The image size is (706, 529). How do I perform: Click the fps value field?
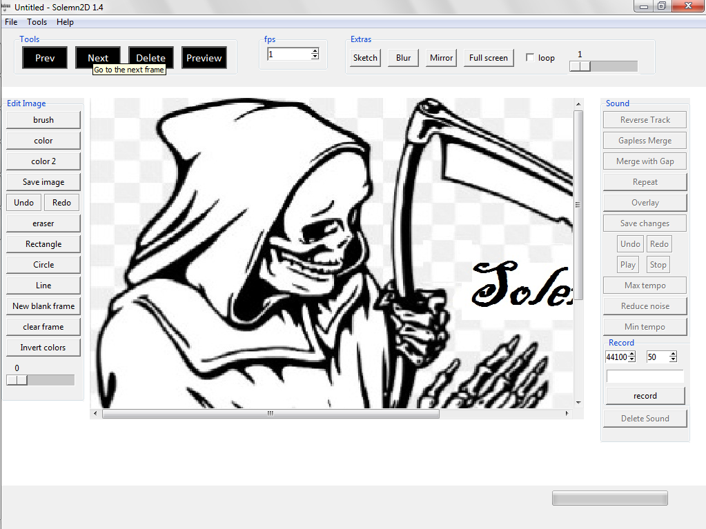click(x=289, y=54)
